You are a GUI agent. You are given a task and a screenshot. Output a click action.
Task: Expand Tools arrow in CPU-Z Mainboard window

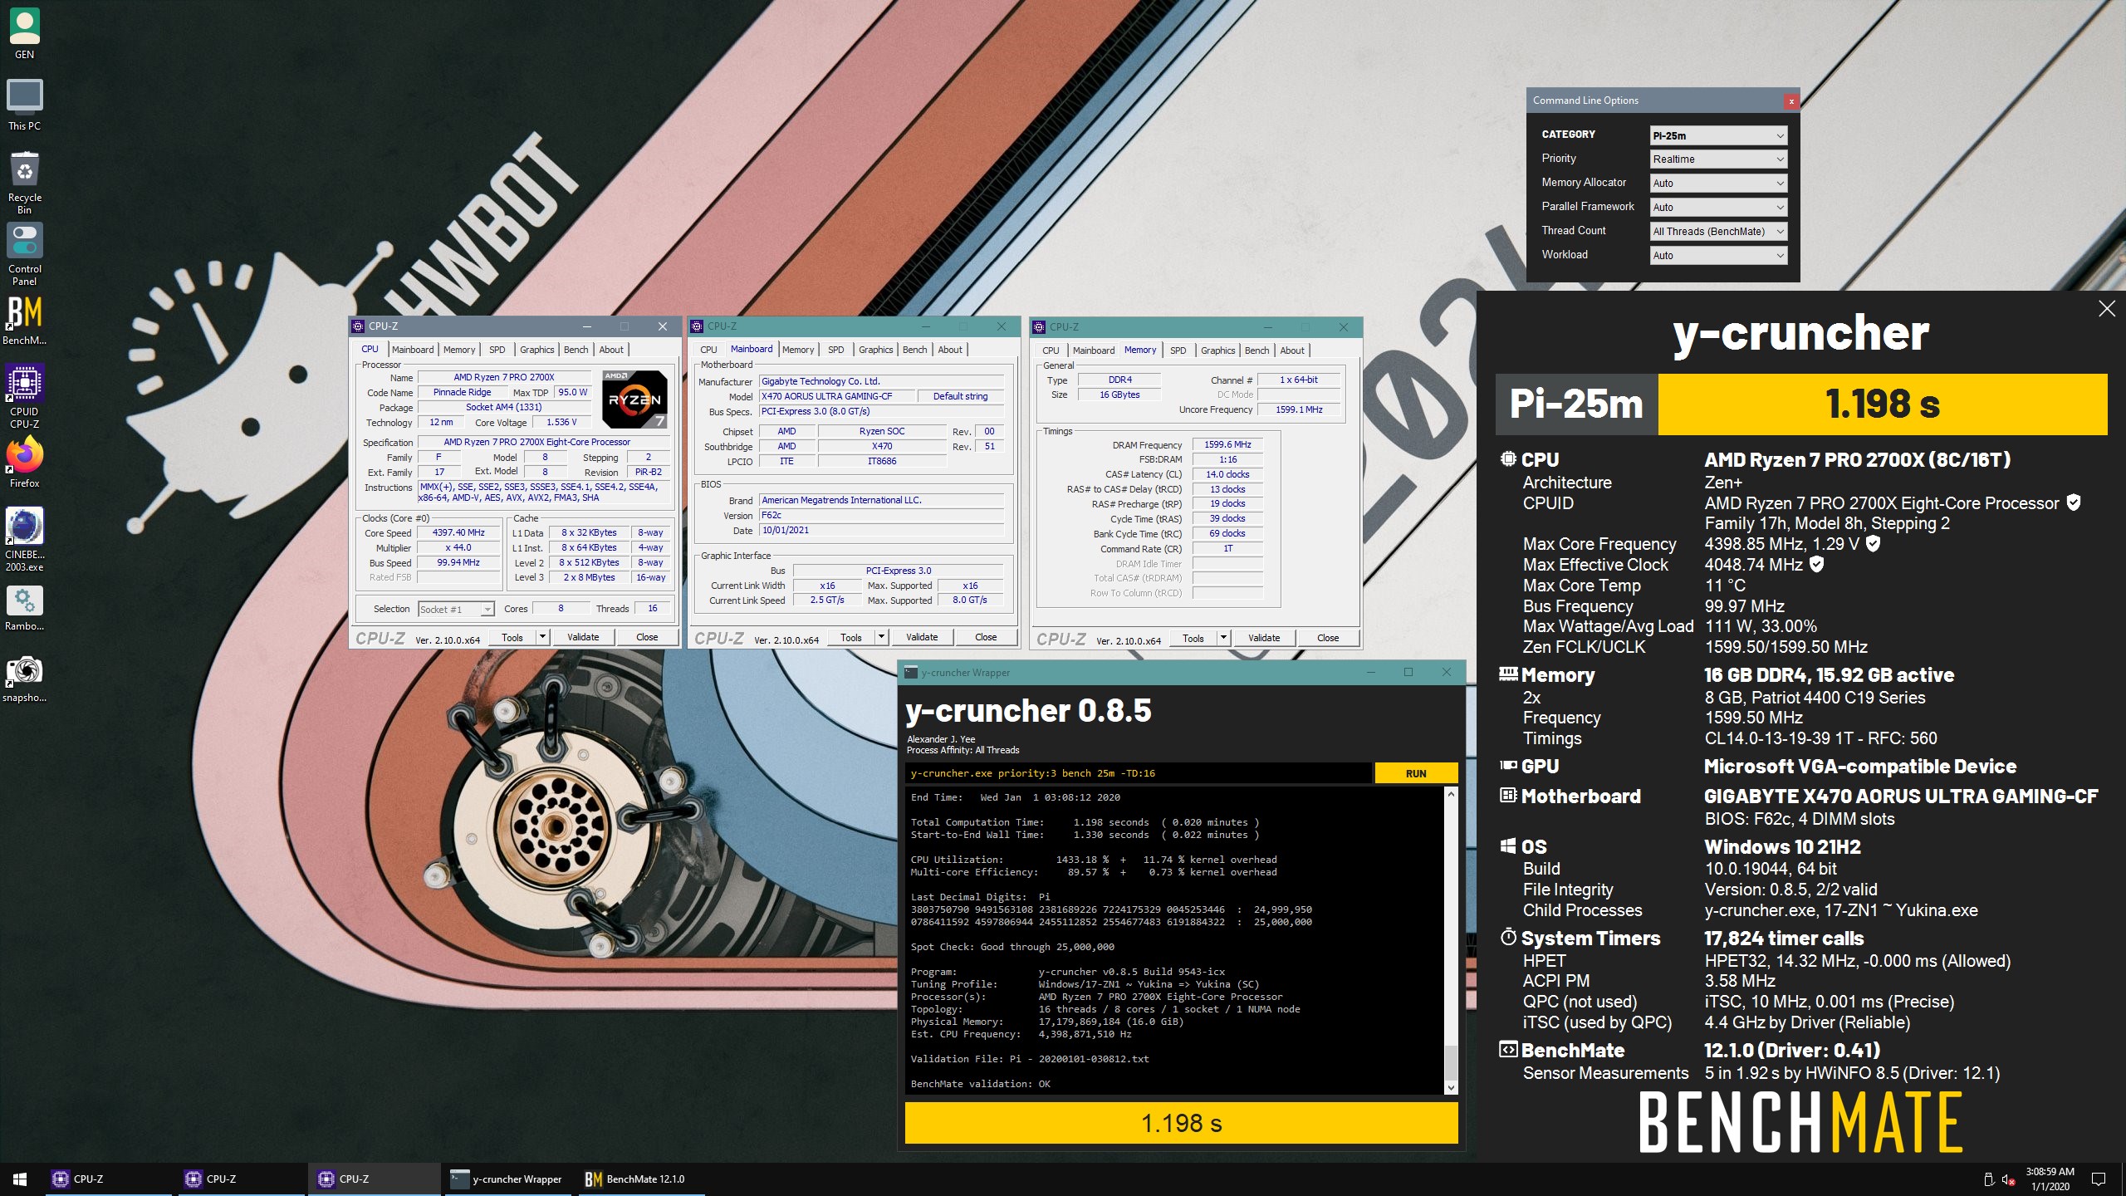(881, 637)
